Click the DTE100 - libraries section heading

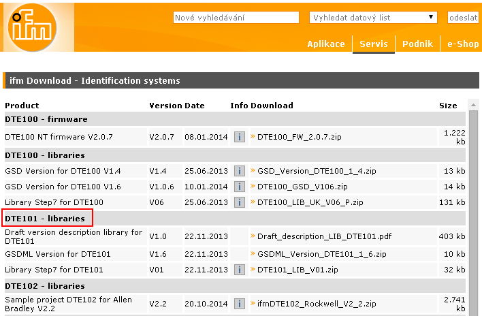(x=45, y=155)
